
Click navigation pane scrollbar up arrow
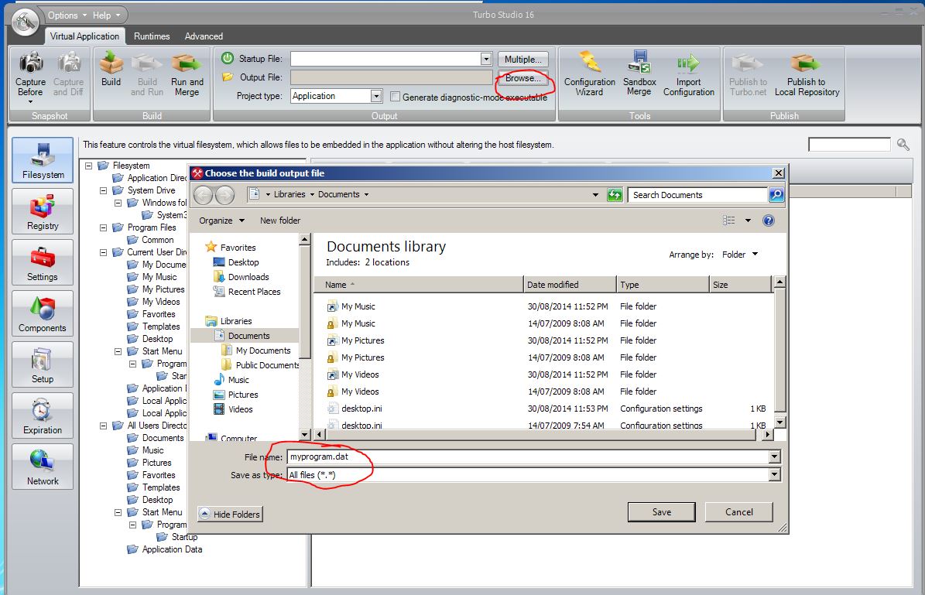pos(305,239)
